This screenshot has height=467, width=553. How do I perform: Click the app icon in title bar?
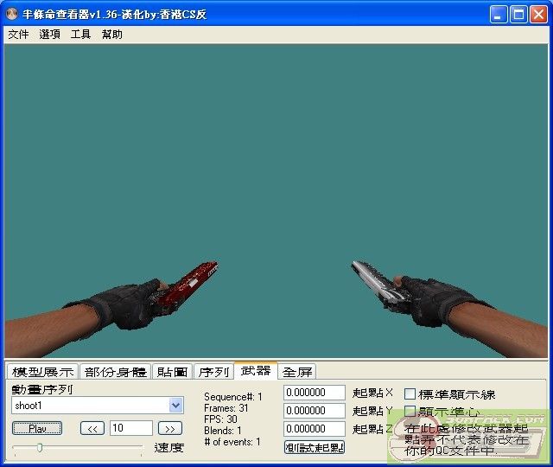point(11,14)
